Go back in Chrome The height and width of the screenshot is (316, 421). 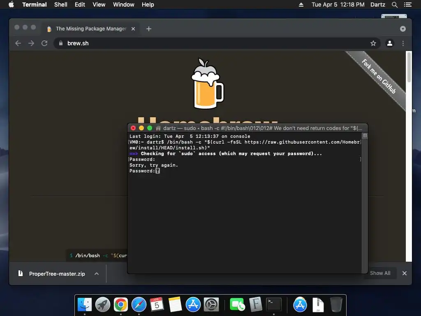[x=18, y=43]
